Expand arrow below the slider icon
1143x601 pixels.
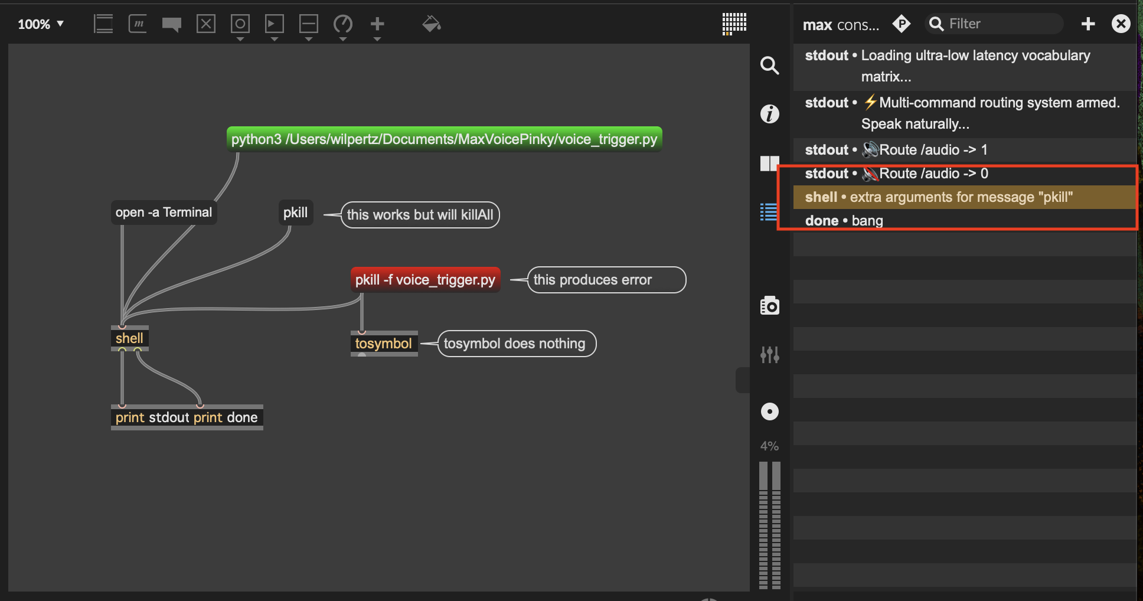pos(308,39)
